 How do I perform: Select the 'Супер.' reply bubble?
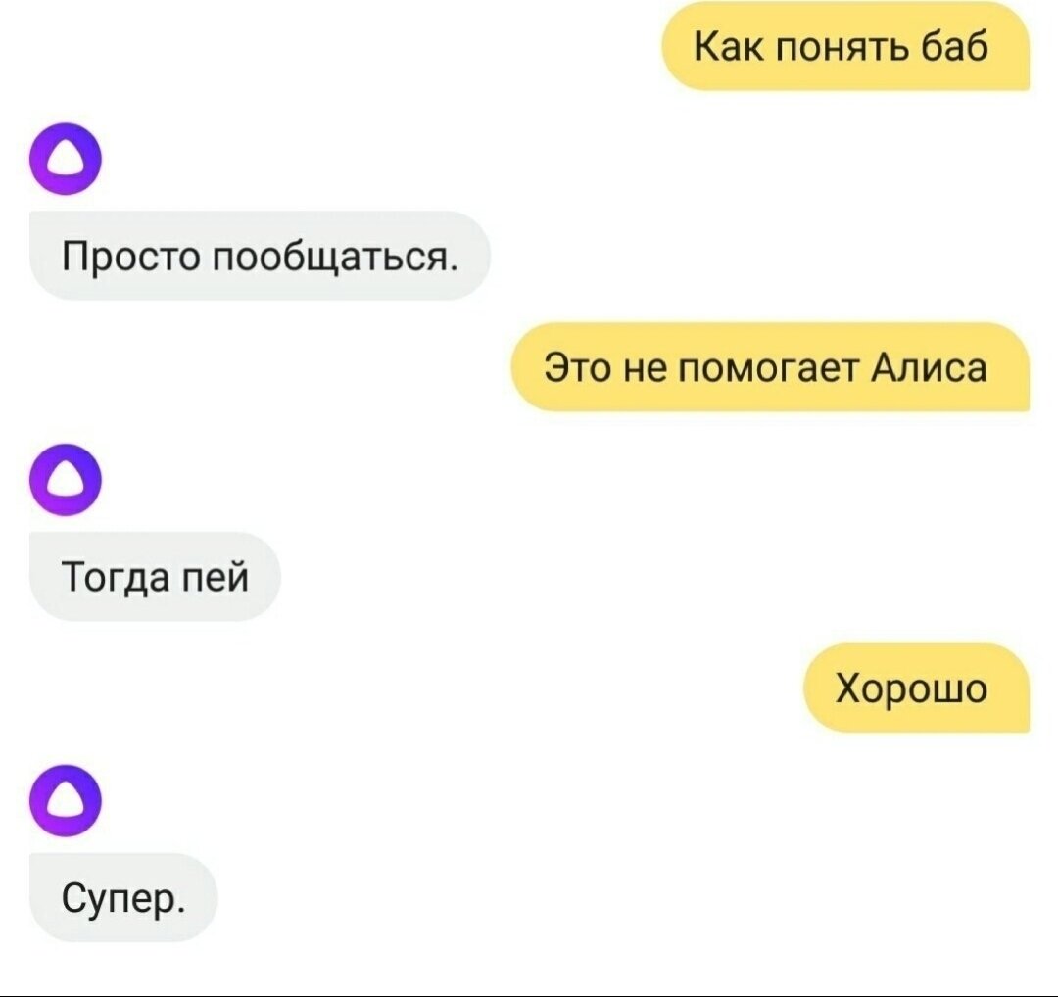click(123, 898)
